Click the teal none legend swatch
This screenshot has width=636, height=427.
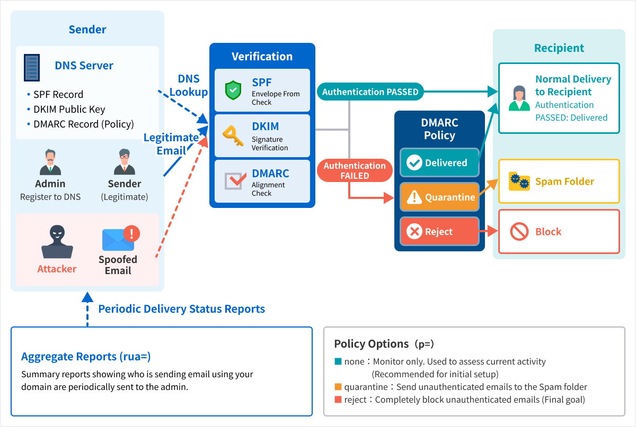(338, 362)
